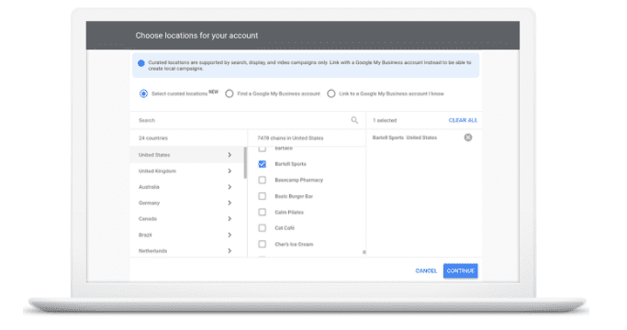Click '24 countries' header text
The width and height of the screenshot is (627, 330).
pyautogui.click(x=153, y=138)
